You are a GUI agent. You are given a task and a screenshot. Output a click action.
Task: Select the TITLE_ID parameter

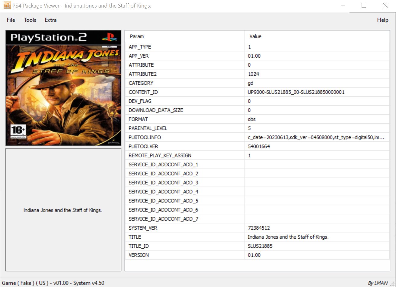coord(139,246)
